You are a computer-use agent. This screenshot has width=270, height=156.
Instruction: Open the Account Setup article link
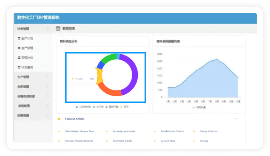pyautogui.click(x=168, y=141)
